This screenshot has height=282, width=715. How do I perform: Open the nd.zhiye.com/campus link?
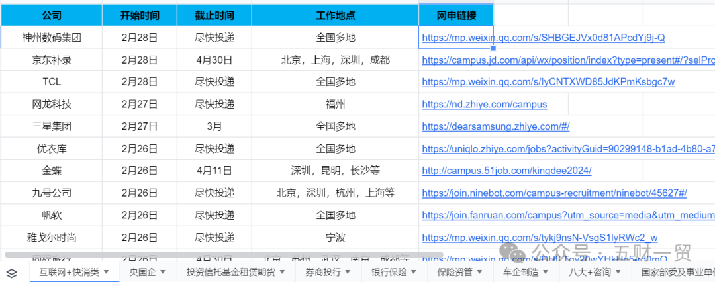click(484, 104)
